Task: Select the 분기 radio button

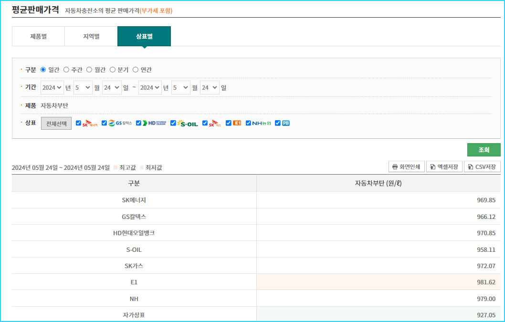Action: (112, 70)
